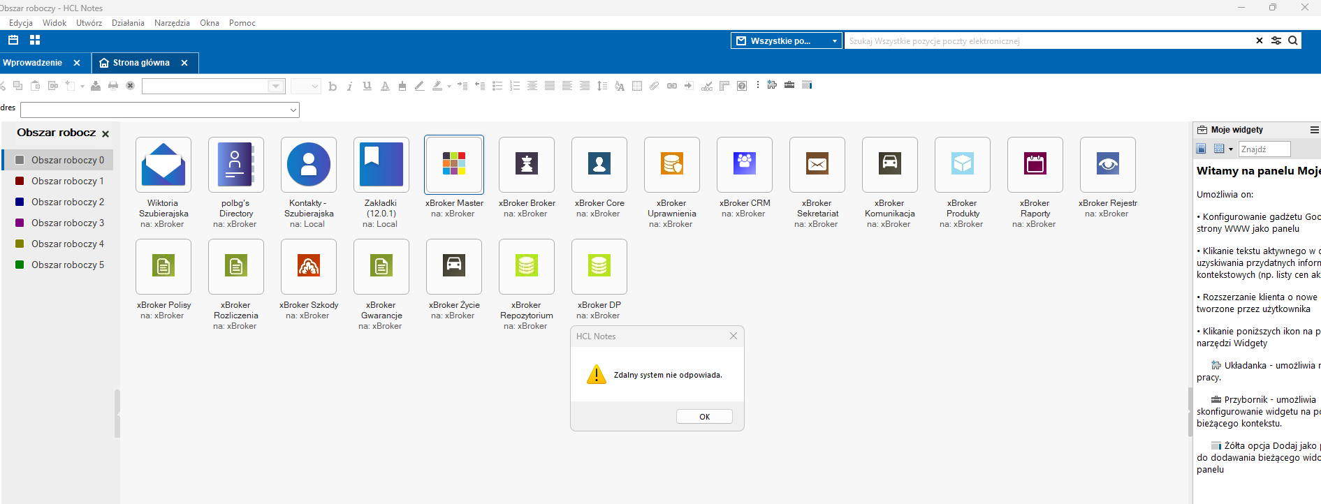Open xBroker Komunikacja database icon
This screenshot has height=504, width=1321.
tap(890, 165)
